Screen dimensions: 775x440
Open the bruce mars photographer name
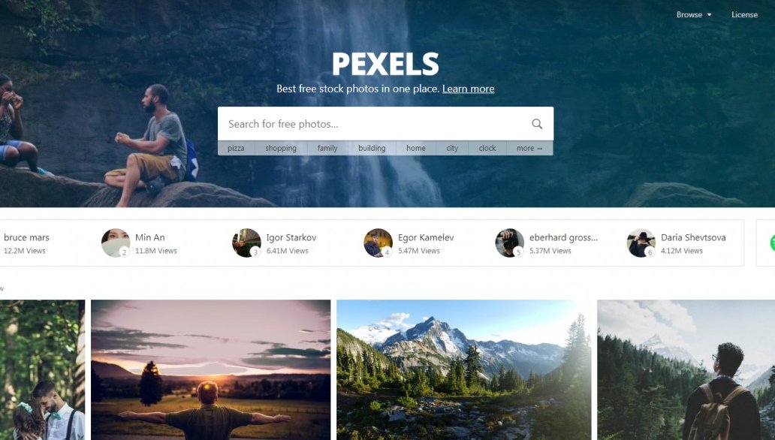click(27, 237)
